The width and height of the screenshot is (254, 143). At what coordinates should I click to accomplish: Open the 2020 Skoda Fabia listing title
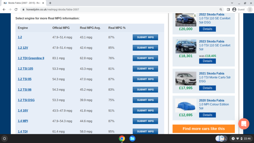pos(212,100)
